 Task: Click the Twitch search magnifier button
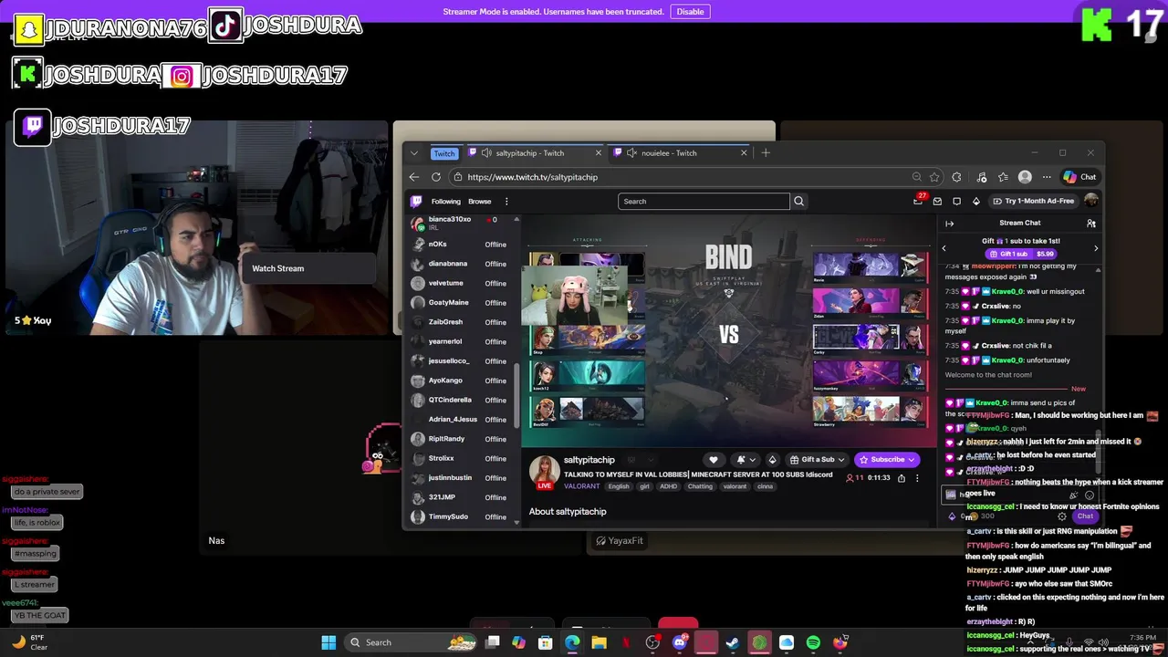point(799,202)
